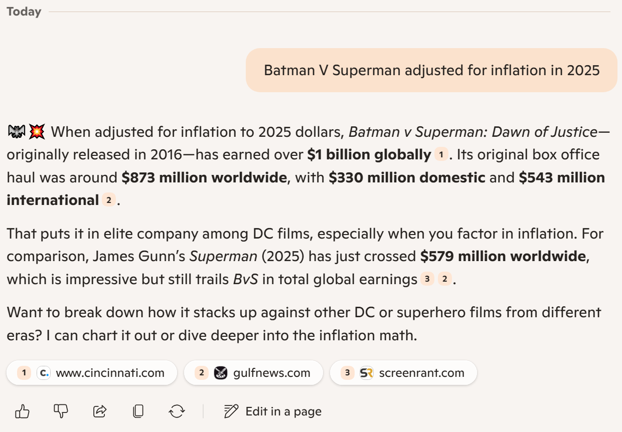Copy the response with copy icon
622x432 pixels.
click(x=138, y=411)
